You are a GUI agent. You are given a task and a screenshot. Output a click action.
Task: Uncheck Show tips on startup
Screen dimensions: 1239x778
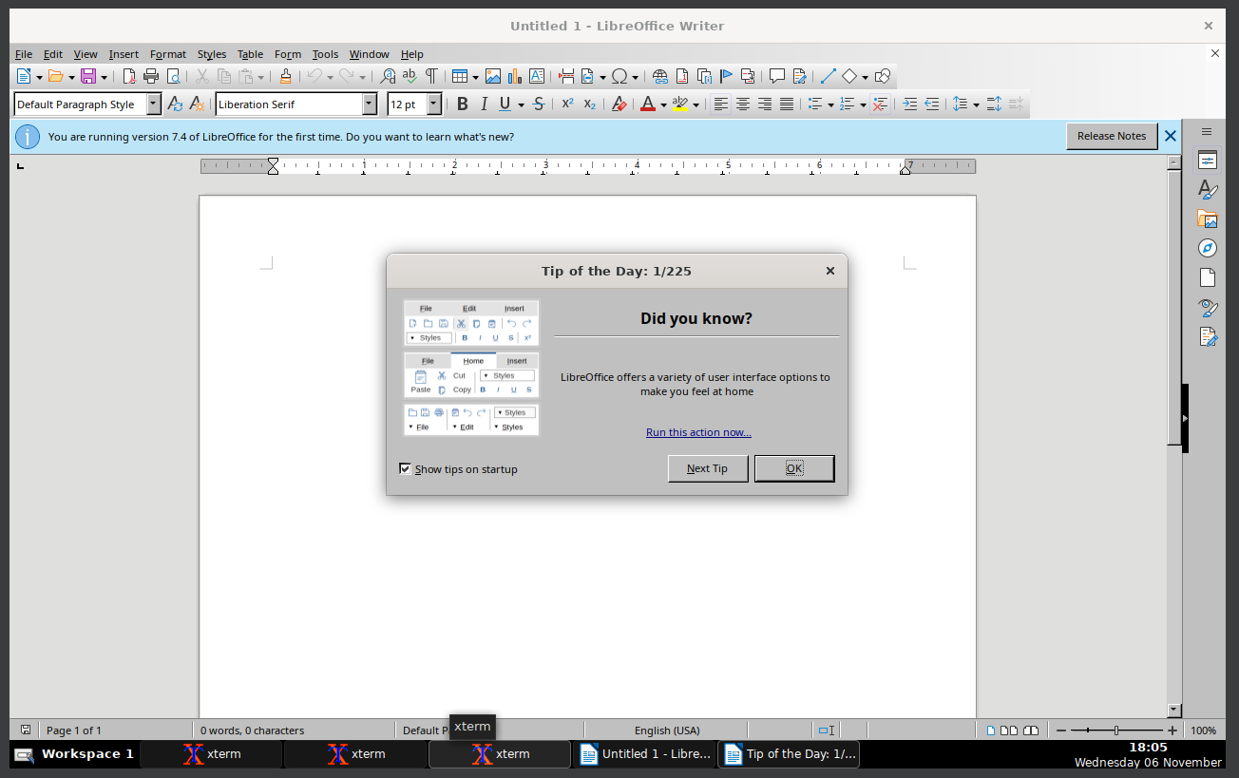(405, 468)
